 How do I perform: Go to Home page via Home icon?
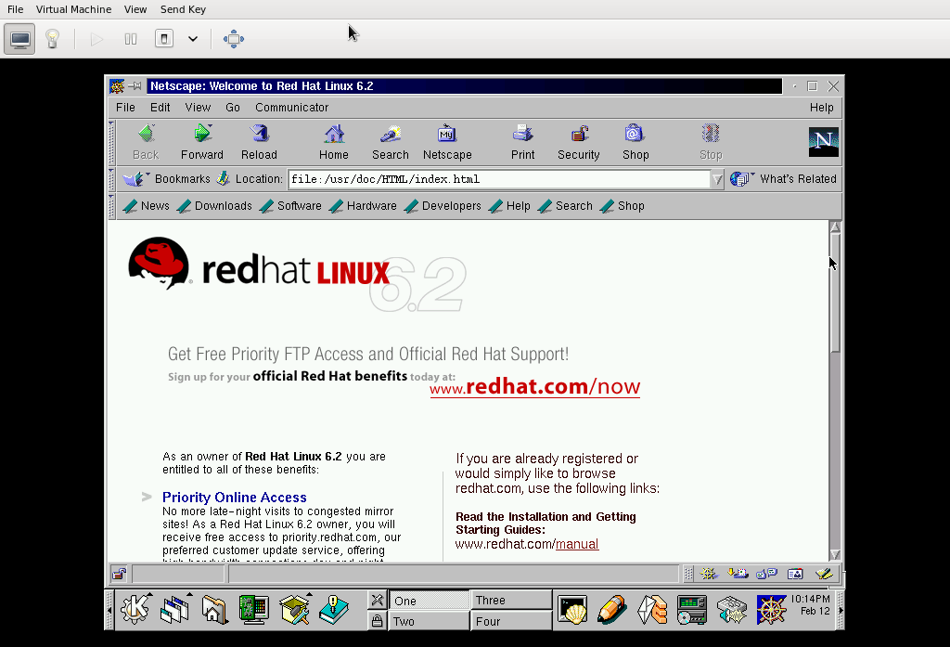click(334, 135)
